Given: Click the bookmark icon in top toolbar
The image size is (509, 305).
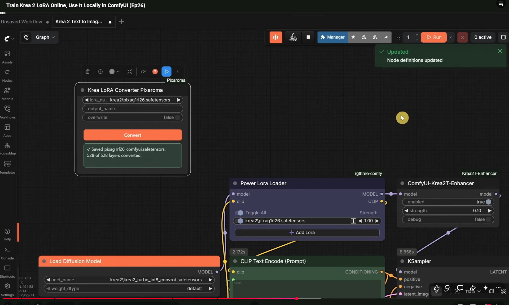Looking at the screenshot, I should click(x=308, y=37).
